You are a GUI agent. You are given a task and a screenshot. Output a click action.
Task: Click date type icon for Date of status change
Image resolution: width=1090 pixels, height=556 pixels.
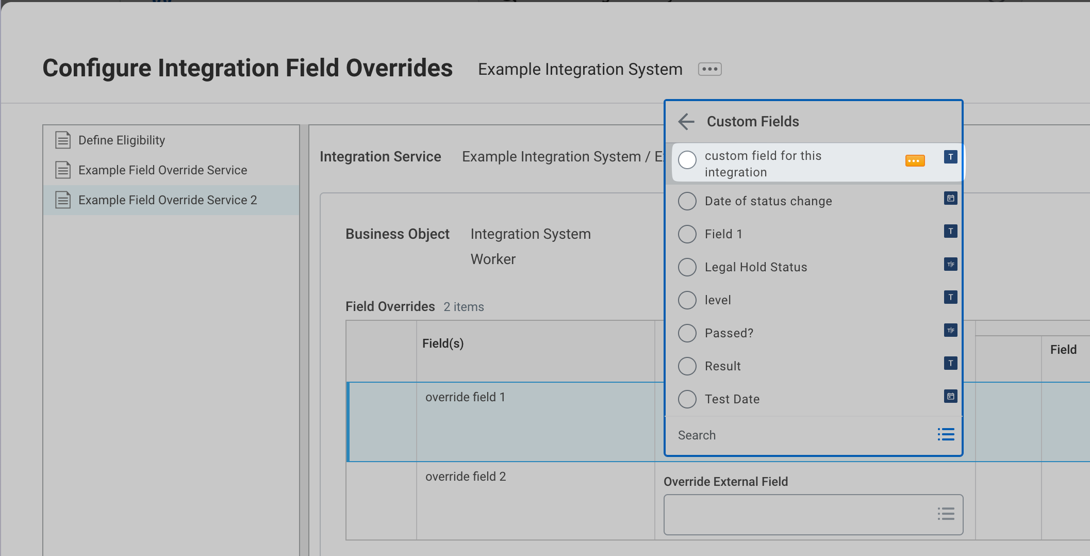click(x=950, y=198)
